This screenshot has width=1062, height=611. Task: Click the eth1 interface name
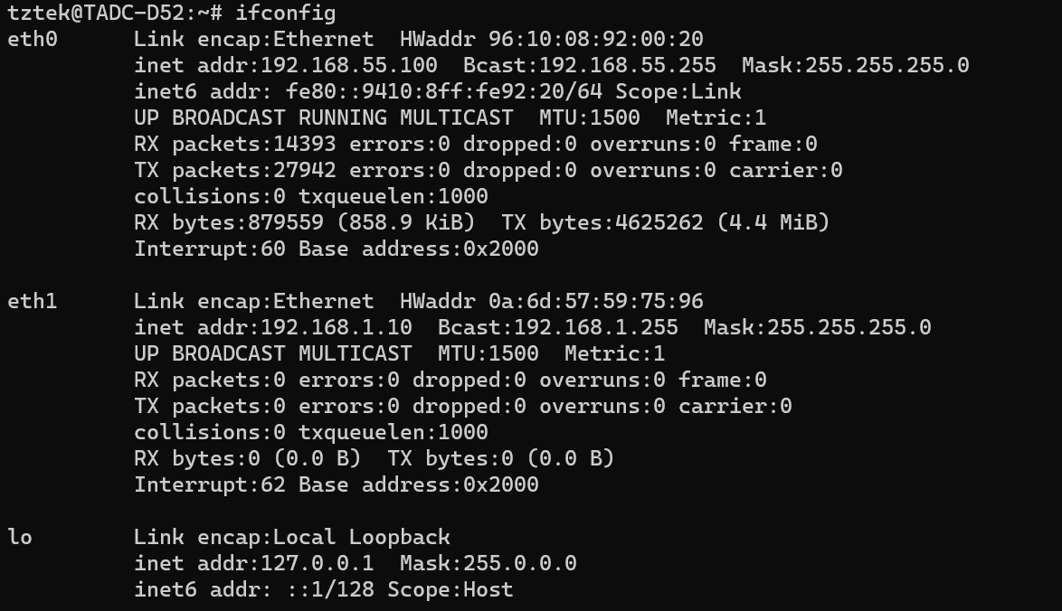pos(32,301)
